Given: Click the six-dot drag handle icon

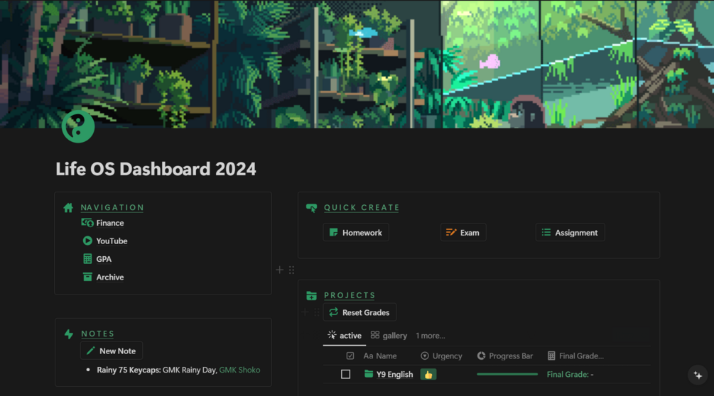Looking at the screenshot, I should [292, 270].
